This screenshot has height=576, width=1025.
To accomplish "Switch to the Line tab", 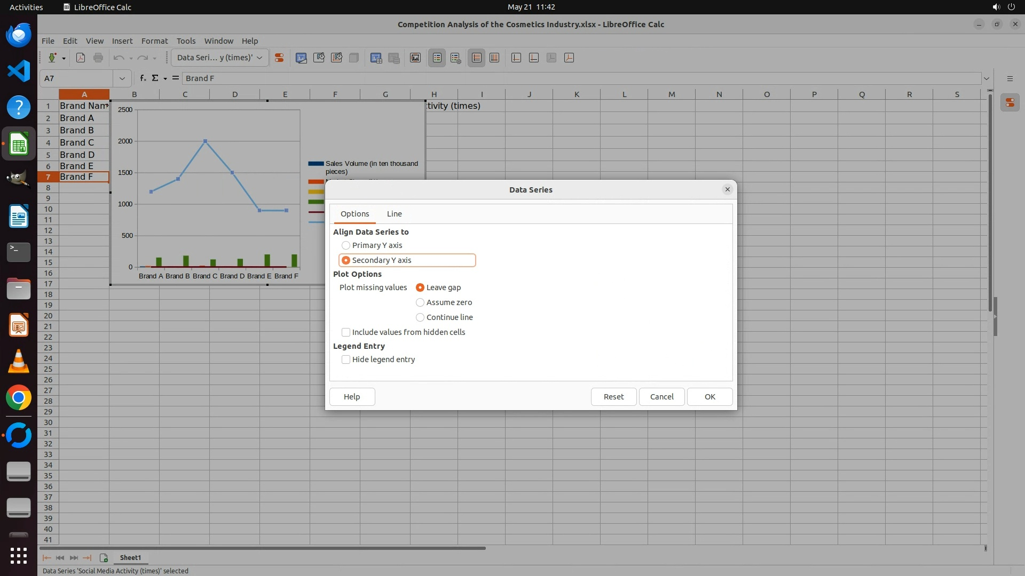I will (x=394, y=214).
